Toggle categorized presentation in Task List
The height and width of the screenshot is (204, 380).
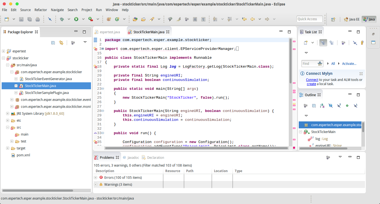tap(323, 43)
